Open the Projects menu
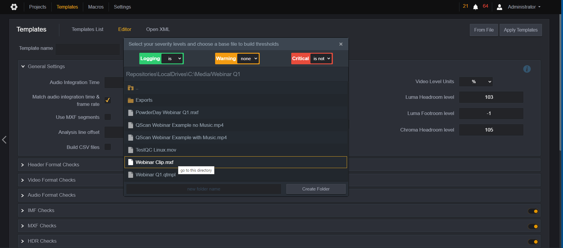Screen dimensions: 563x248 coord(38,7)
